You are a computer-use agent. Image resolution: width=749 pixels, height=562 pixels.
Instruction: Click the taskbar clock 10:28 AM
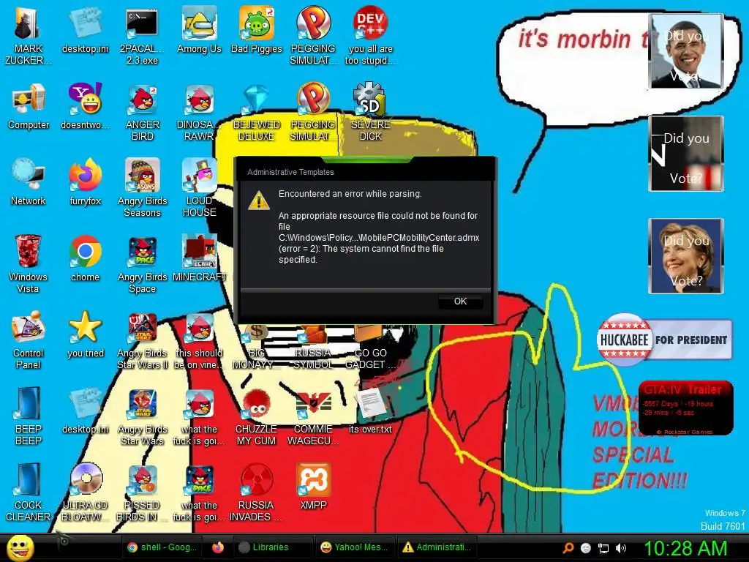[x=686, y=548]
